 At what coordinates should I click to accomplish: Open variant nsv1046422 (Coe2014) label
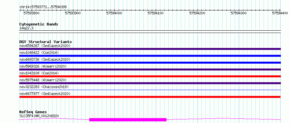pos(39,53)
